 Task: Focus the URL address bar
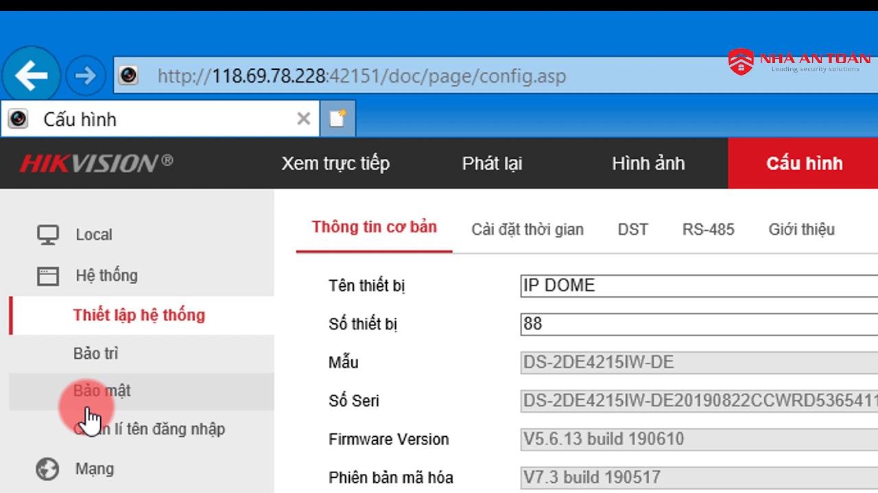(x=494, y=75)
